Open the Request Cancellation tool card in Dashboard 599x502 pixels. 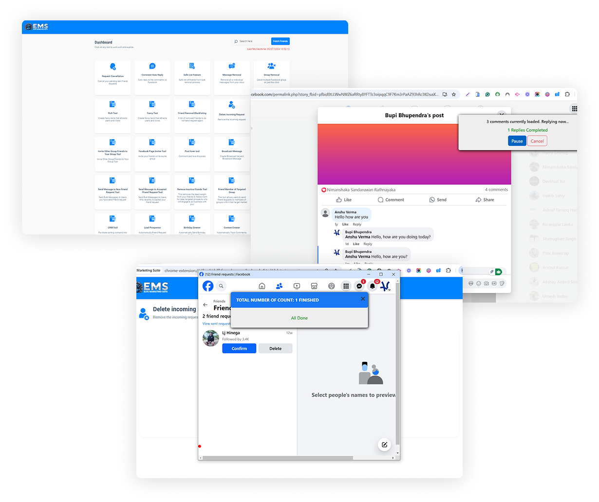pyautogui.click(x=113, y=77)
